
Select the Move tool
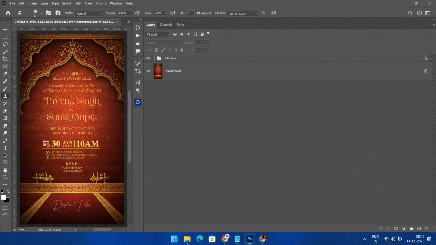5,29
